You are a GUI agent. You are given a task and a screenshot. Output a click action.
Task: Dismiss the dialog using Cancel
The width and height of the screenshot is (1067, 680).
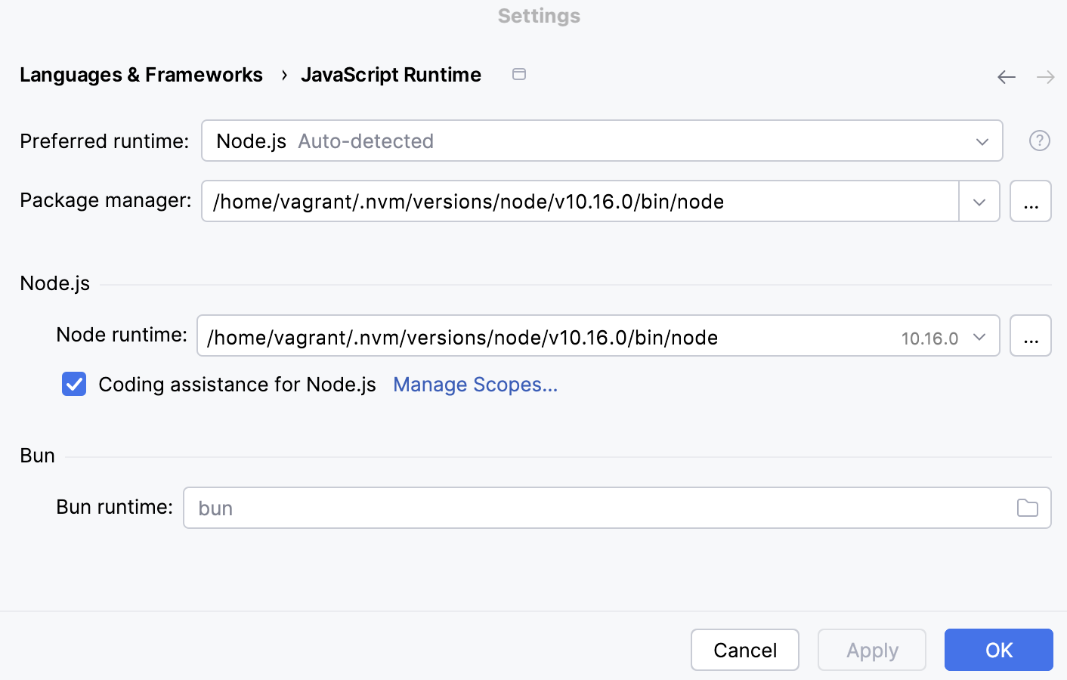[x=745, y=650]
